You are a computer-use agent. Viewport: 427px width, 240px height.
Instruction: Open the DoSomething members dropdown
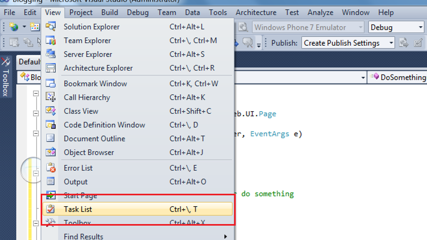pos(397,77)
